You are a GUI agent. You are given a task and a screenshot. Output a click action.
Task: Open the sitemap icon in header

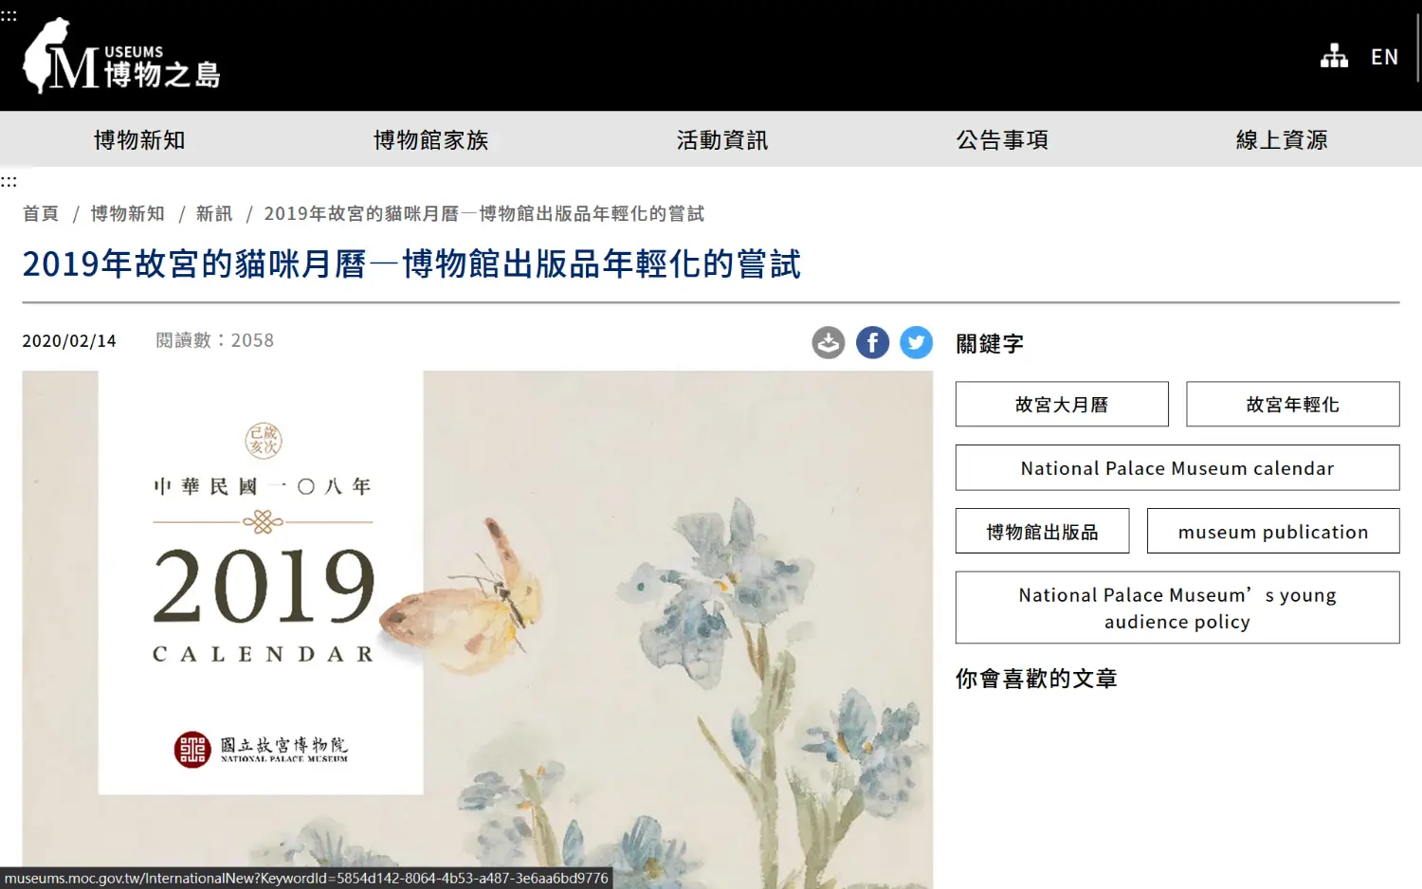point(1334,56)
